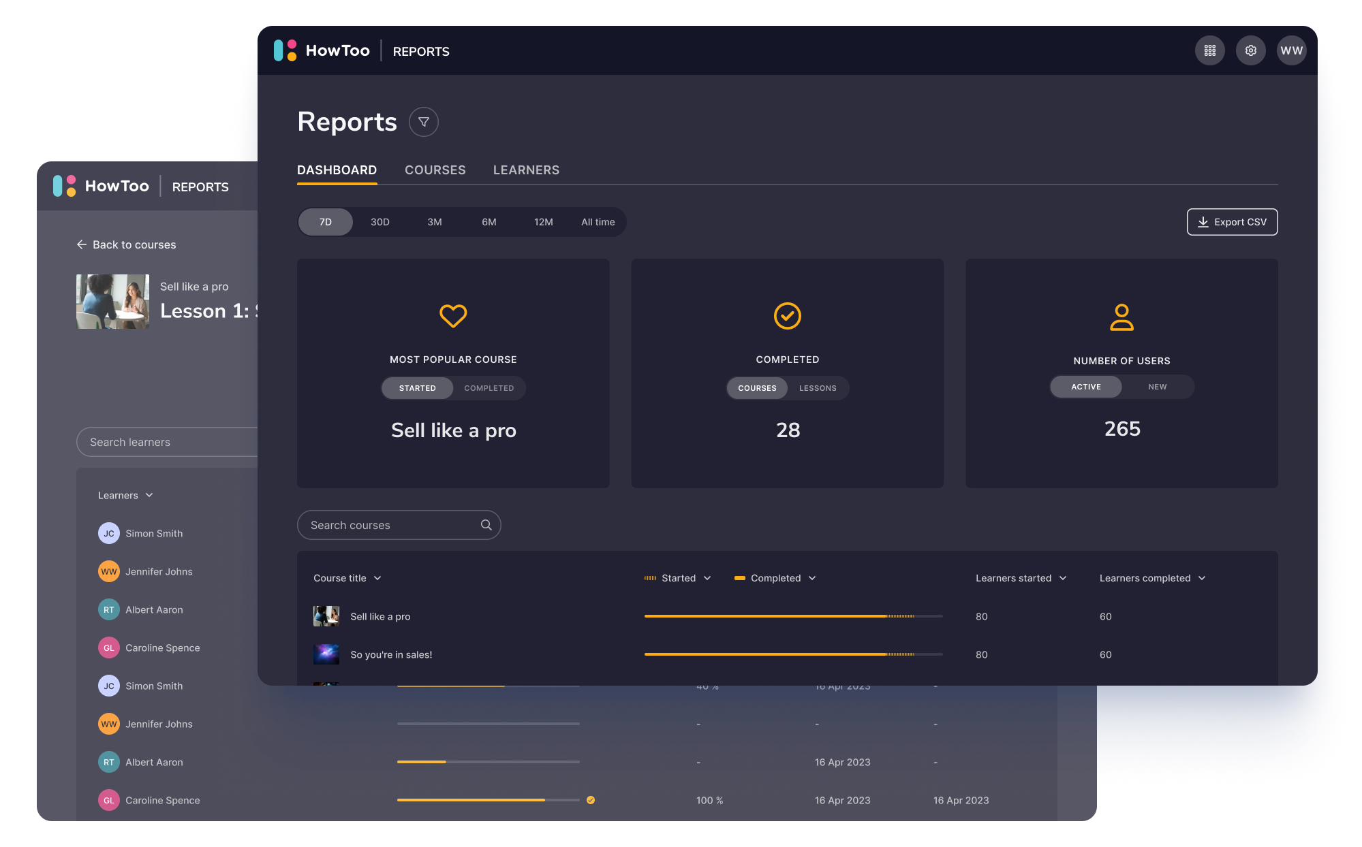1362x847 pixels.
Task: Open the settings gear in top bar
Action: [x=1251, y=50]
